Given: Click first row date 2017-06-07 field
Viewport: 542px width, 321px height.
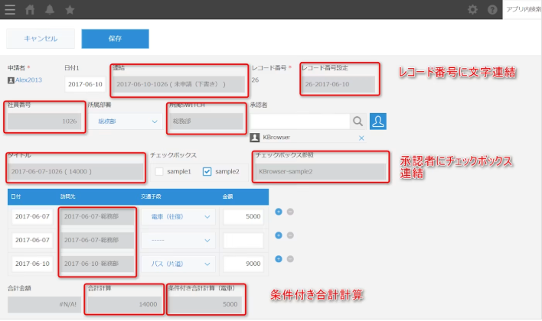Looking at the screenshot, I should pos(32,216).
